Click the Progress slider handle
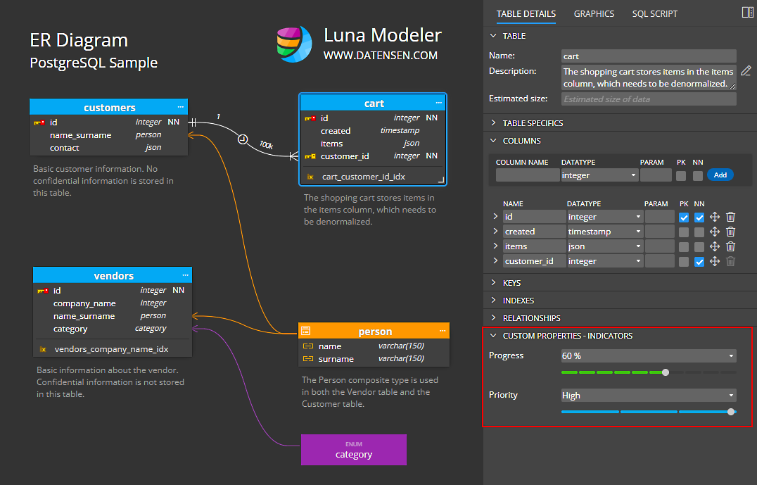This screenshot has height=485, width=757. click(666, 372)
